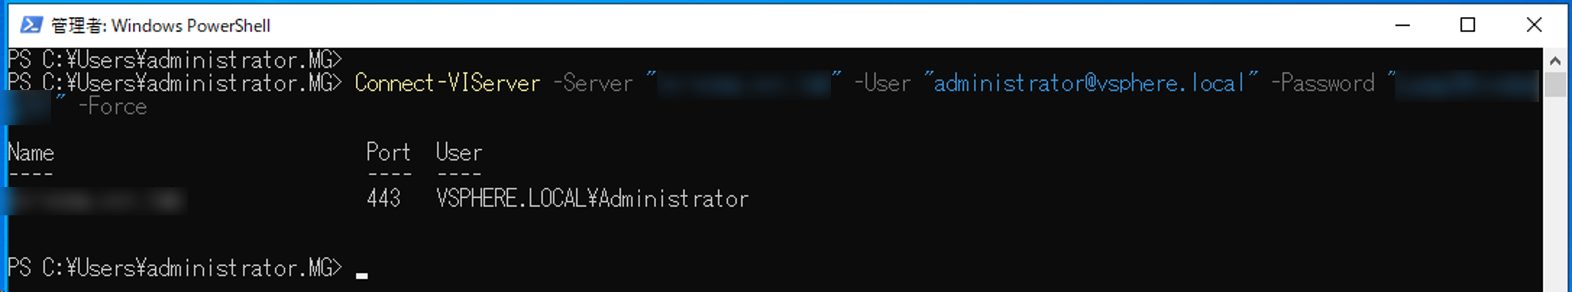Click the port value 443
The image size is (1572, 292).
[383, 199]
